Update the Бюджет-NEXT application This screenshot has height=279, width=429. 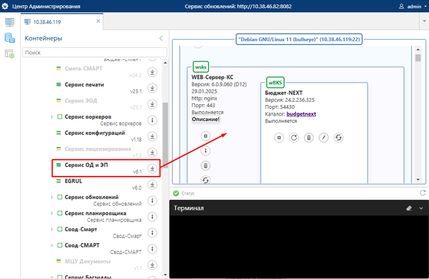coord(338,137)
